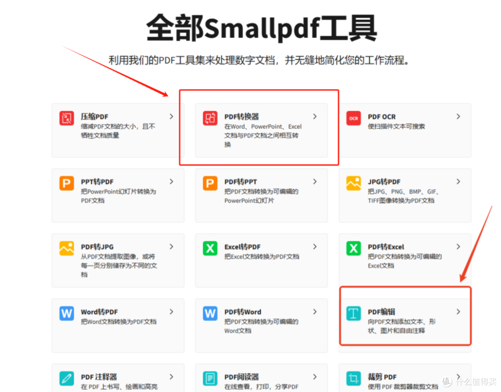Click the chevron on the PDF编辑 card
Screen dimensions: 501x392
[x=458, y=312]
